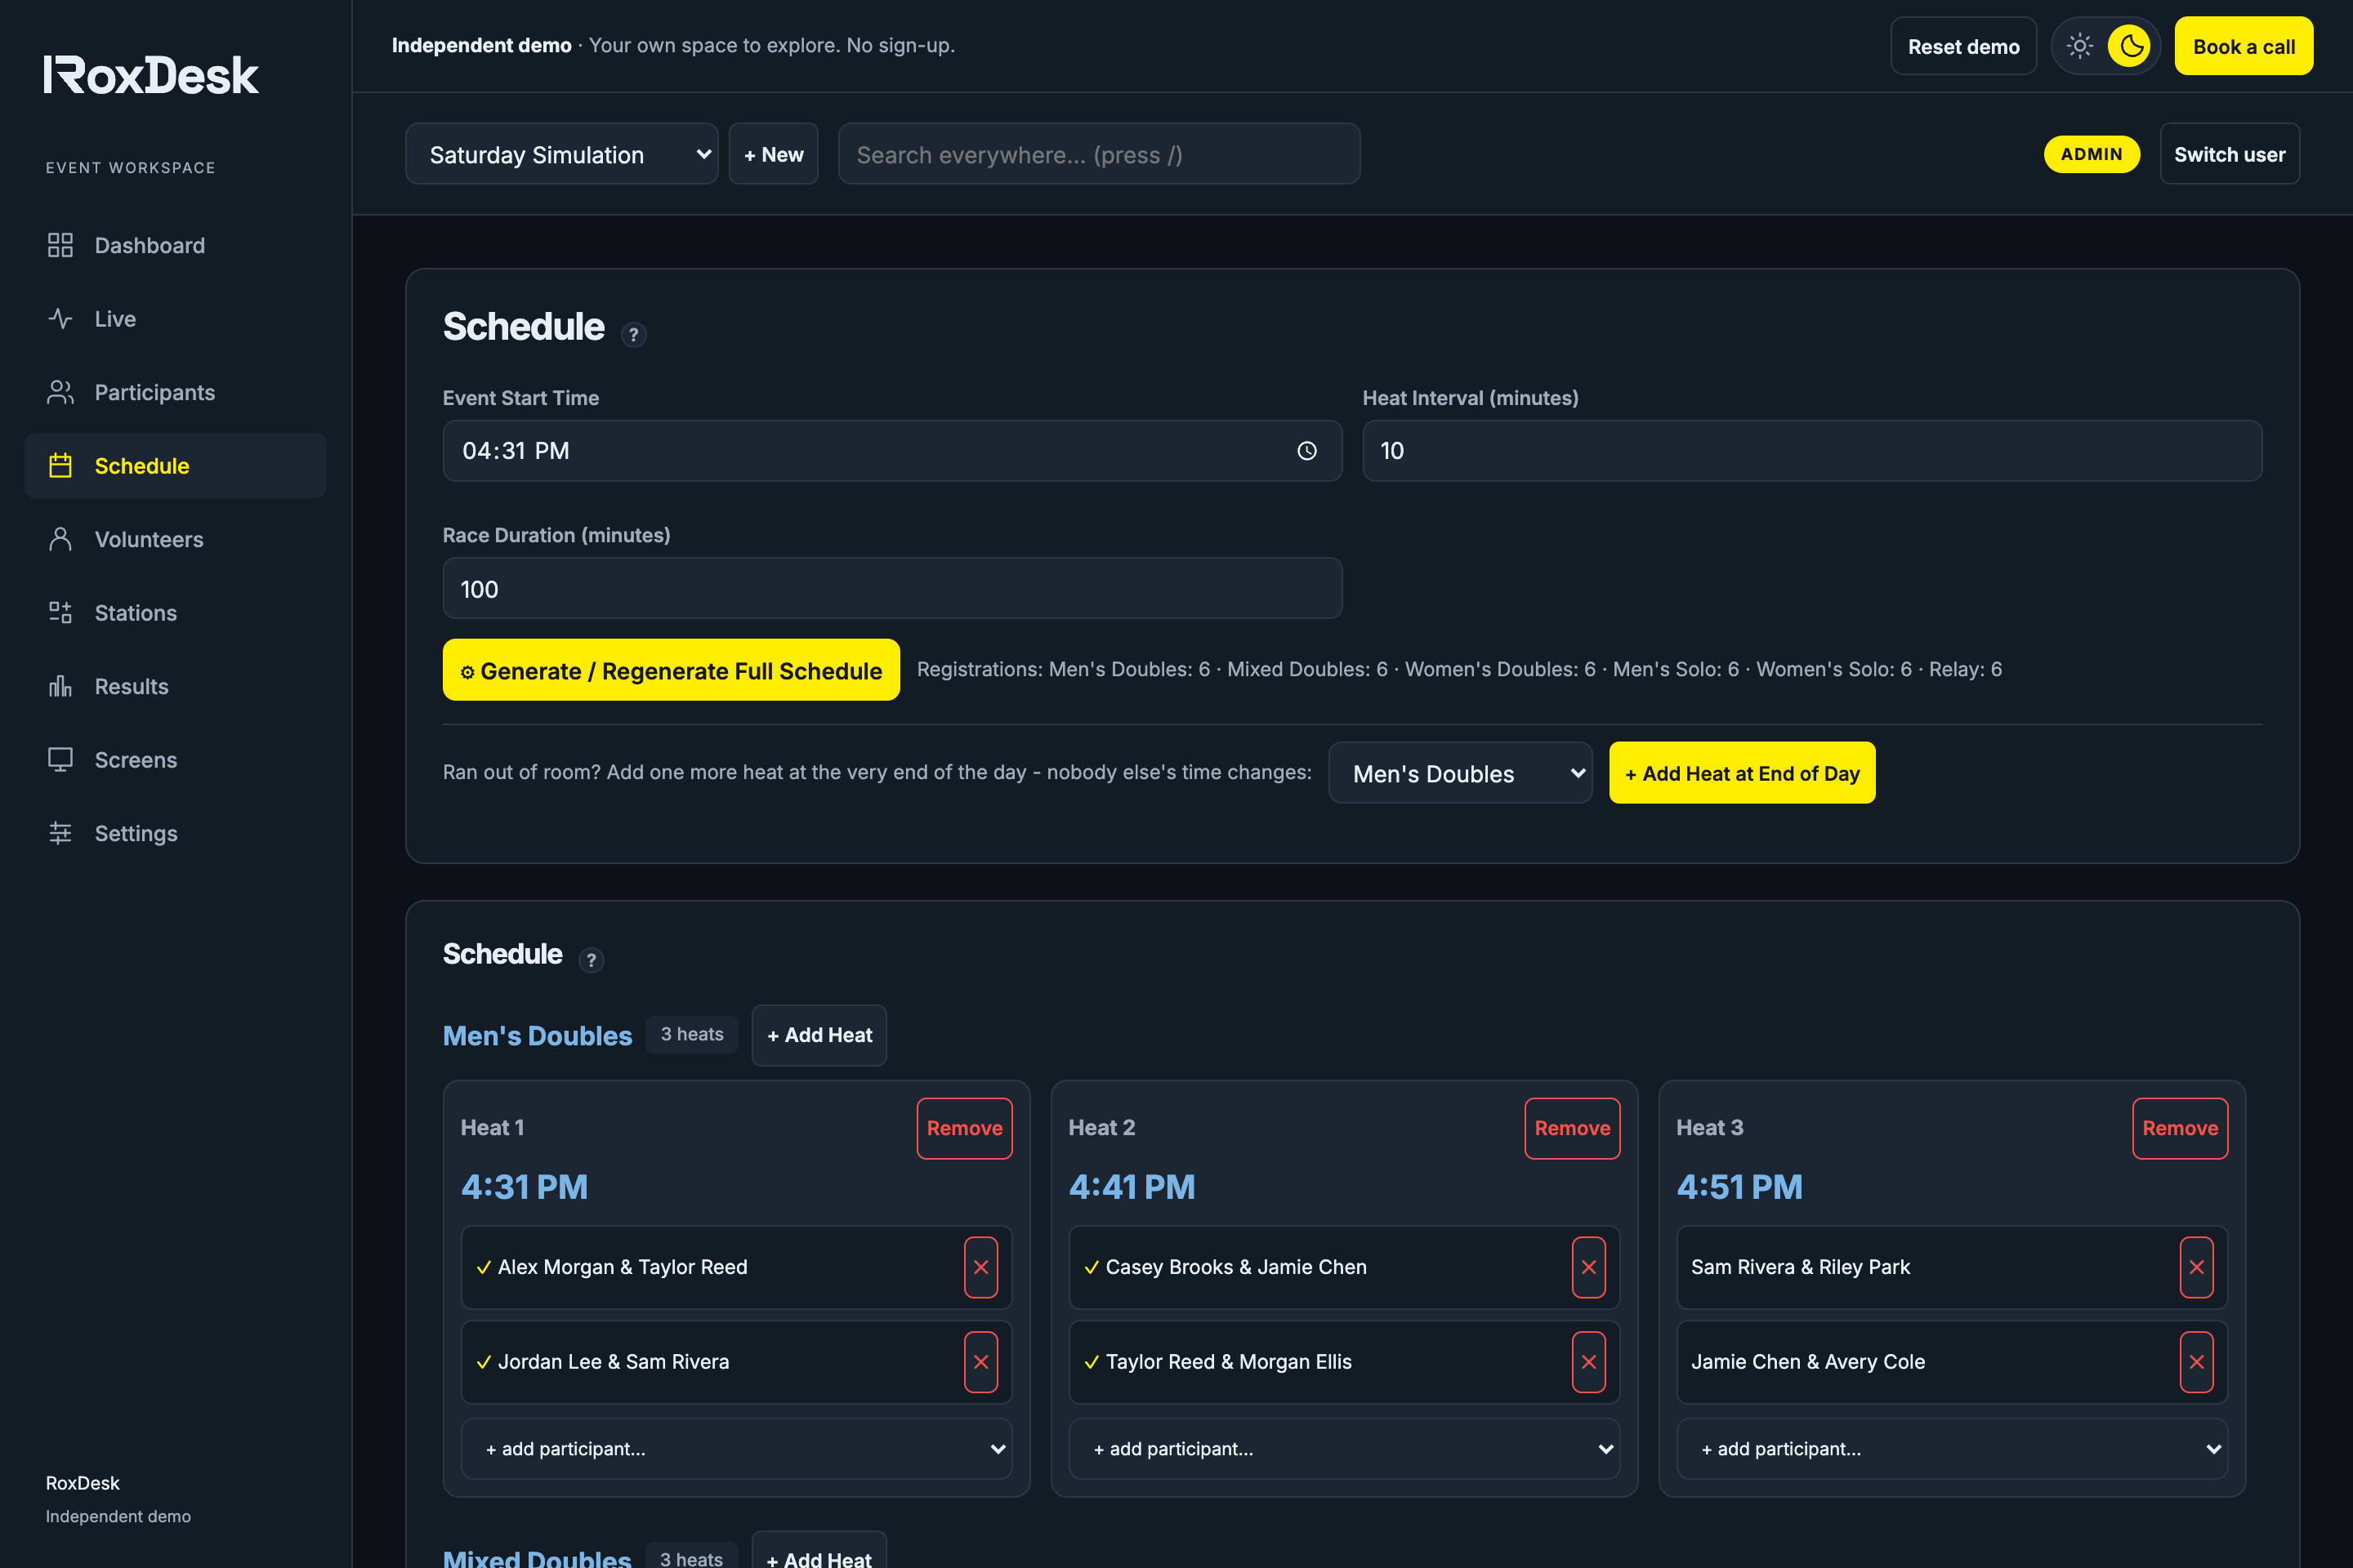Viewport: 2353px width, 1568px height.
Task: Remove Casey Brooks & Jamie Chen pair
Action: [1588, 1267]
